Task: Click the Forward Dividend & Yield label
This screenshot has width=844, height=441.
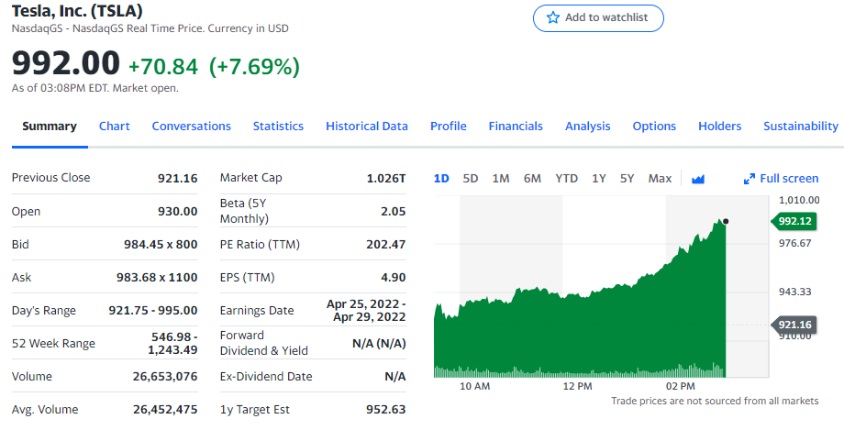Action: tap(264, 343)
